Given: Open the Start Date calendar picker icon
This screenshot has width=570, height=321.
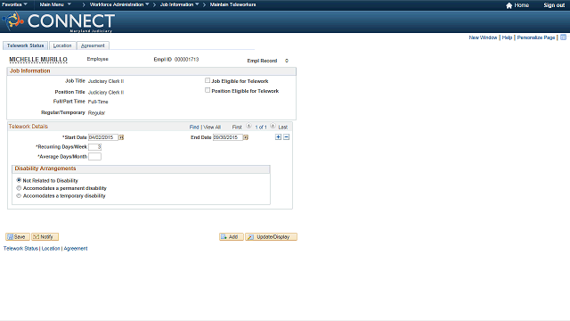Looking at the screenshot, I should (121, 137).
